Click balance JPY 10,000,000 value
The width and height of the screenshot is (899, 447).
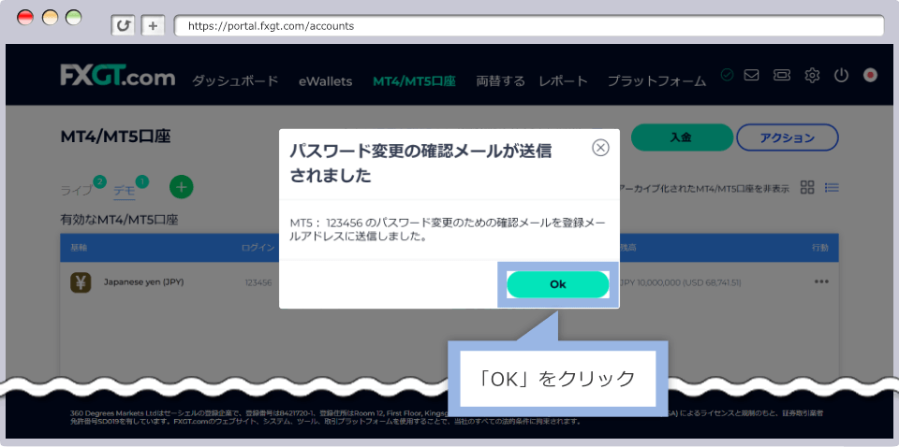(x=682, y=282)
